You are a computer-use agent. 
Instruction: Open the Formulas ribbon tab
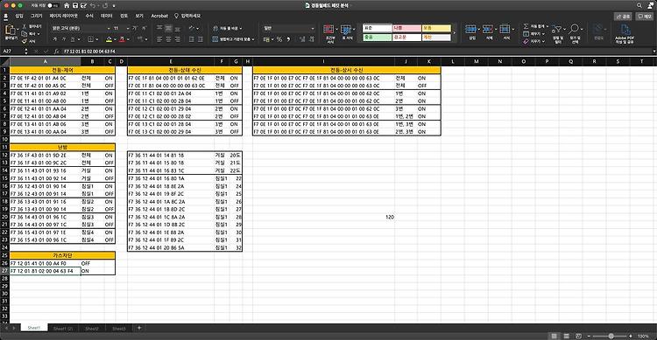(89, 16)
